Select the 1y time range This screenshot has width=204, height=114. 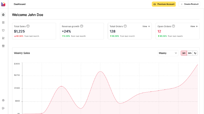coord(195,53)
